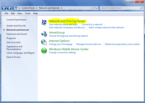Viewport: 145px width, 103px height.
Task: Expand the arrow after Control Panel breadcrumb
Action: tap(37, 8)
